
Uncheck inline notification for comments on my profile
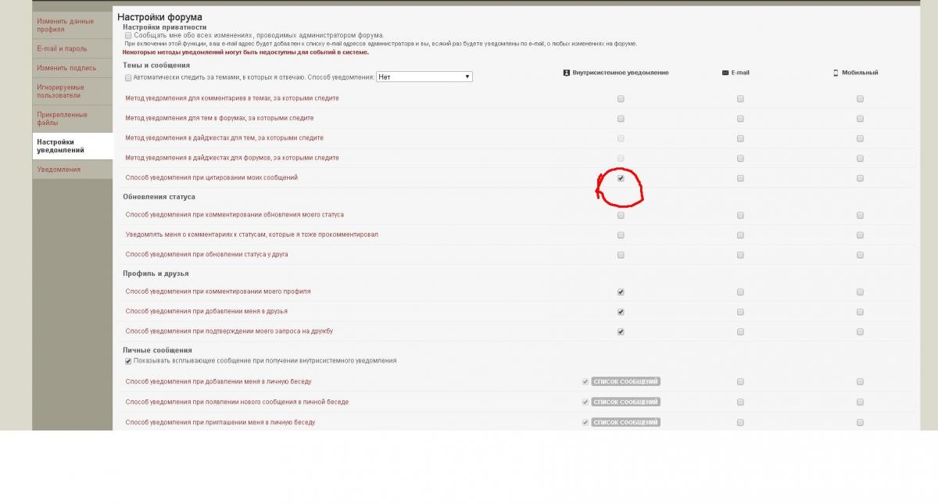pos(621,292)
